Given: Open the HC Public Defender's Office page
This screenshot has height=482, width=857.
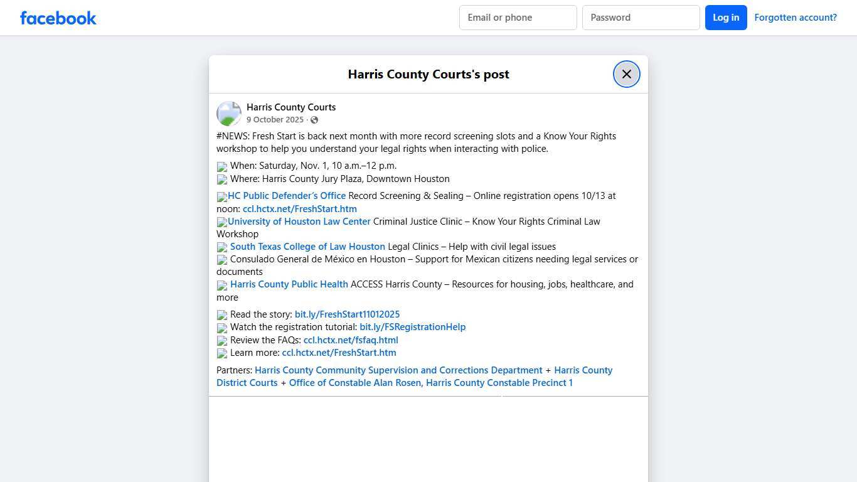Looking at the screenshot, I should [286, 195].
